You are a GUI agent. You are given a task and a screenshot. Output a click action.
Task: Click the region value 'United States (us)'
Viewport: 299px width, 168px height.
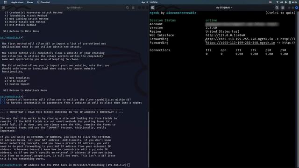[x=222, y=31]
